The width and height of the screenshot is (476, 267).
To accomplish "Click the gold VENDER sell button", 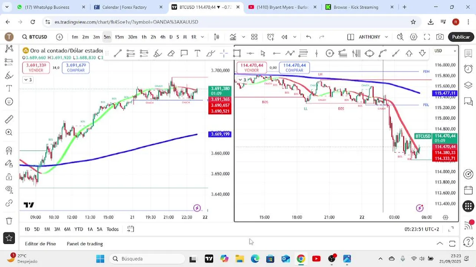I will (36, 67).
